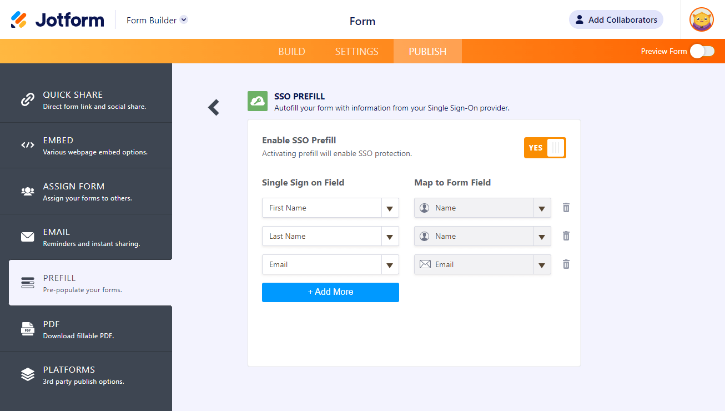
Task: Go to the SETTINGS tab
Action: 356,52
